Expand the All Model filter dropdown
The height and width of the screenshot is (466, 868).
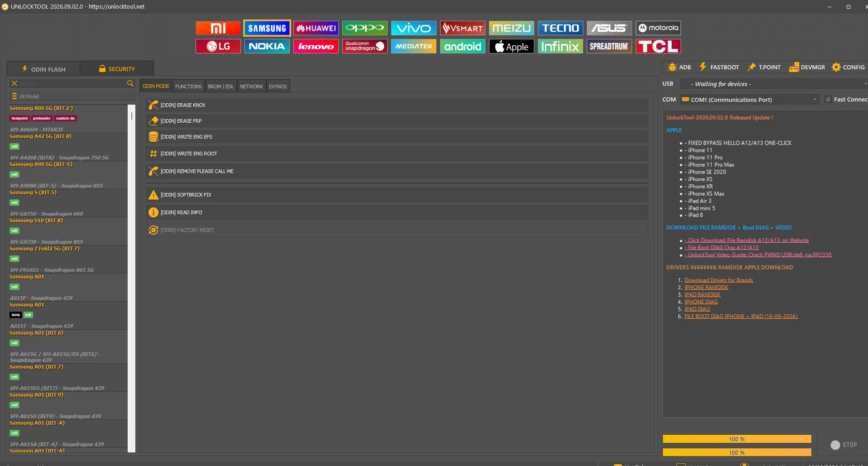click(x=72, y=96)
